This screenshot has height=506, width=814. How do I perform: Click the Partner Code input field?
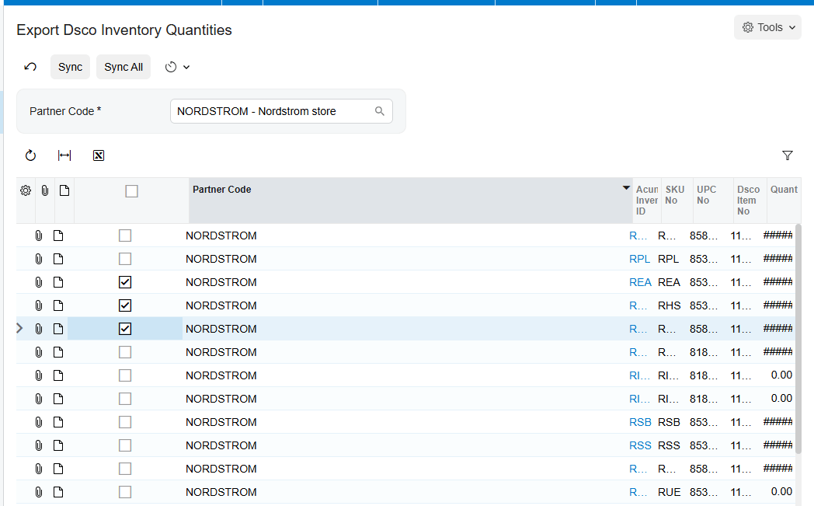[281, 111]
